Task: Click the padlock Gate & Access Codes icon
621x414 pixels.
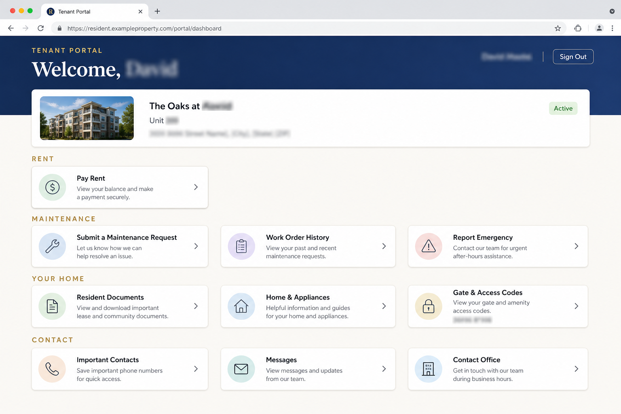Action: coord(429,306)
